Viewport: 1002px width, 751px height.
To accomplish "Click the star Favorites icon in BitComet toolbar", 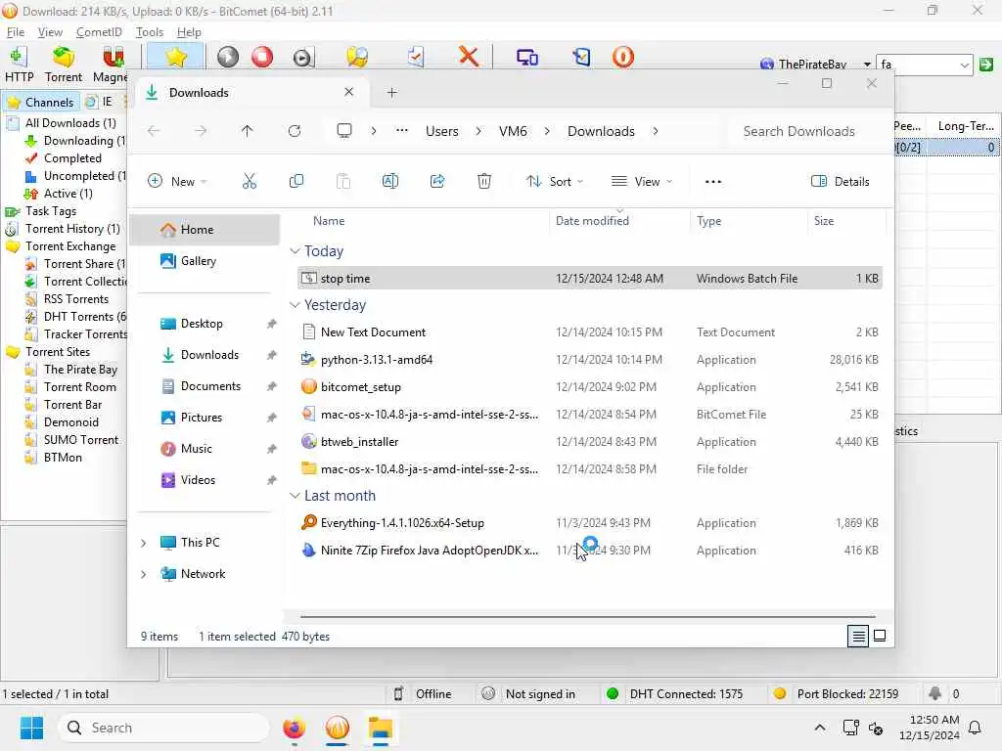I will point(176,57).
